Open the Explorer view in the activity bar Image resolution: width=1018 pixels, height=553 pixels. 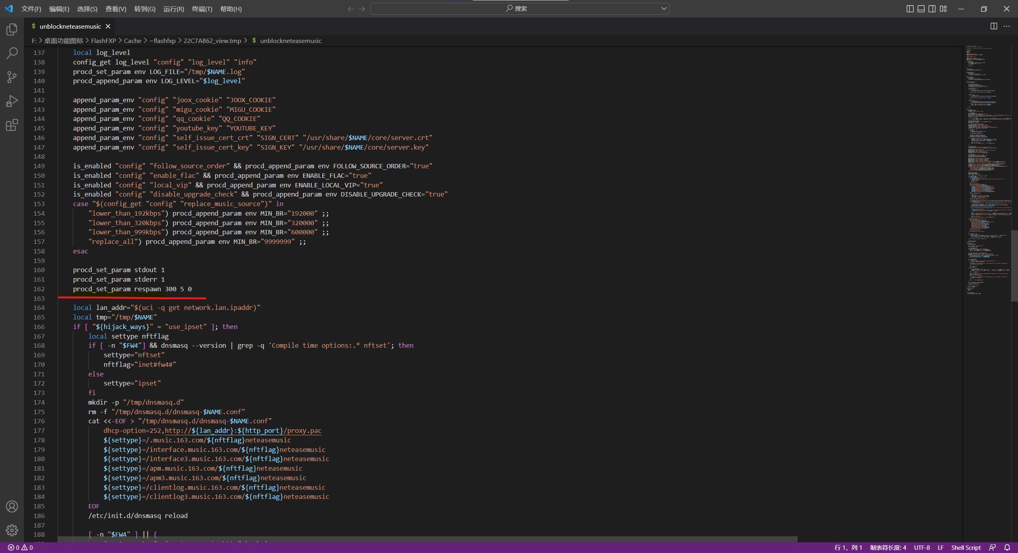point(12,29)
